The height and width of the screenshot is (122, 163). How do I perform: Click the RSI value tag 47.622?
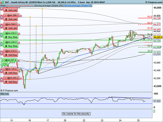coord(157,101)
